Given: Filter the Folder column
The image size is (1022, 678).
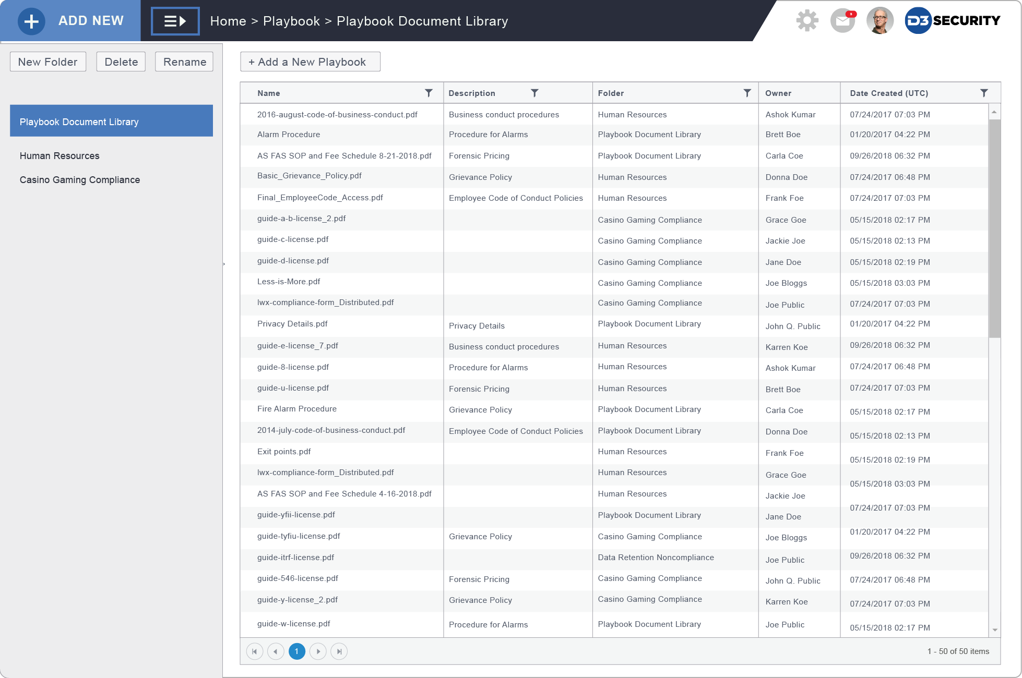Looking at the screenshot, I should coord(747,93).
